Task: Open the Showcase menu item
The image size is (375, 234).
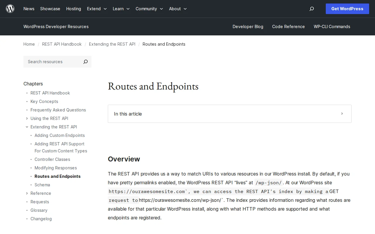Action: (50, 9)
